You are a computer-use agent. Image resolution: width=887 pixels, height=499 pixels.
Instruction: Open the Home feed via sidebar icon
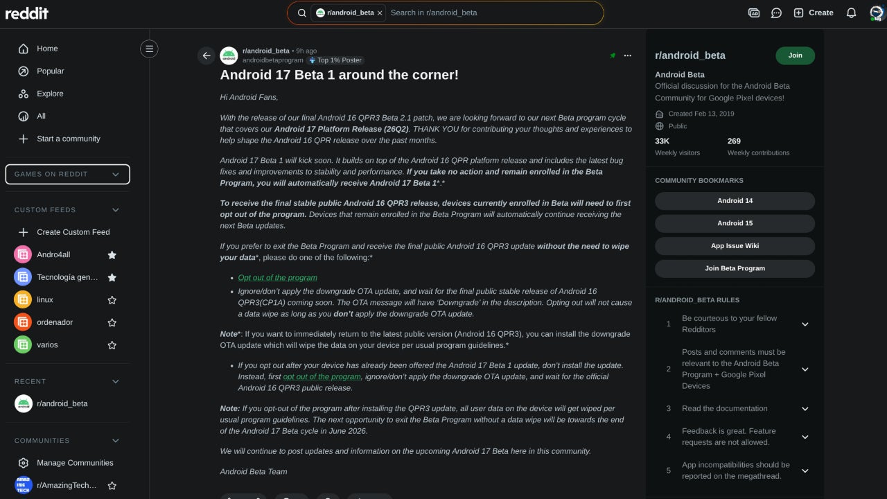(x=24, y=49)
